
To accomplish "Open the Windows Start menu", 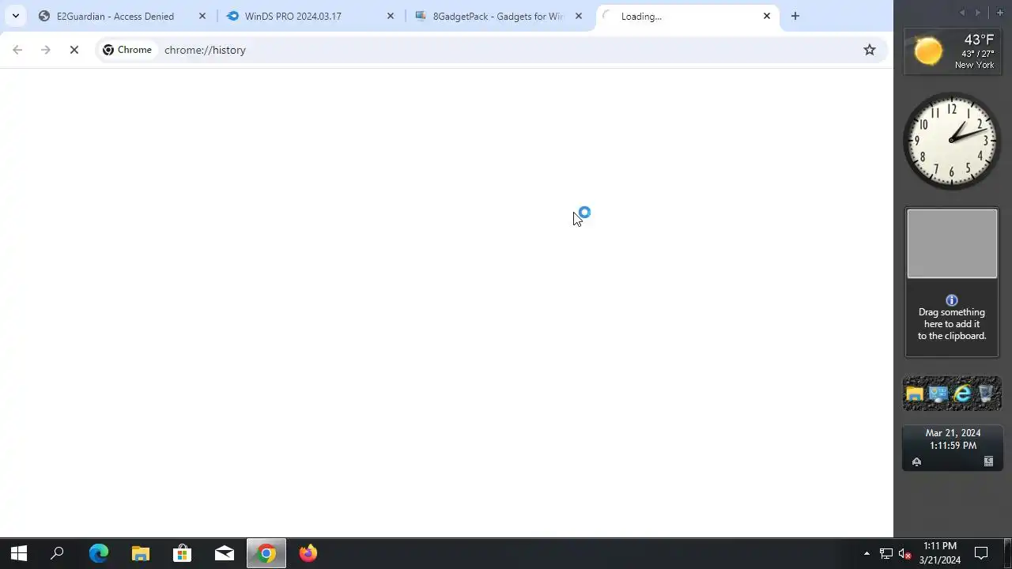I will [19, 553].
